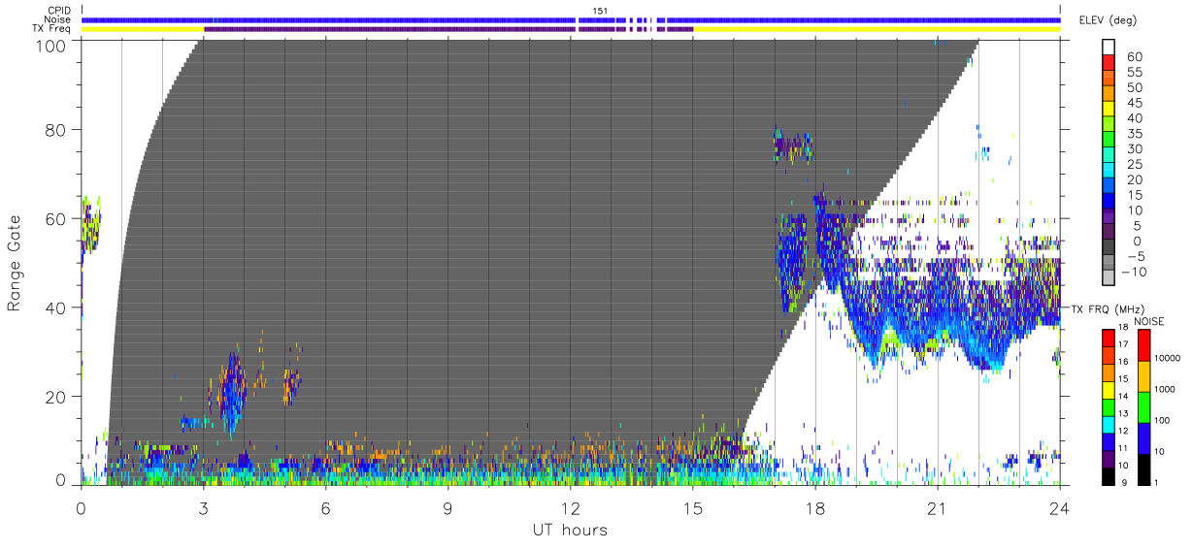Click the '100' range gate tick label
Image resolution: width=1192 pixels, height=550 pixels.
51,45
